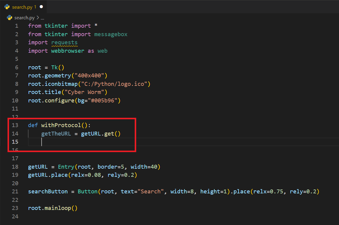Viewport: 339px width, 225px height.
Task: Click line number 21 in the gutter
Action: [x=15, y=192]
